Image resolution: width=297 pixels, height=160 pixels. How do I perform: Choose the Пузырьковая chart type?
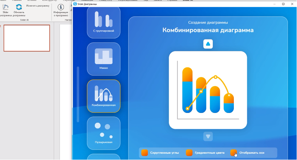[103, 133]
